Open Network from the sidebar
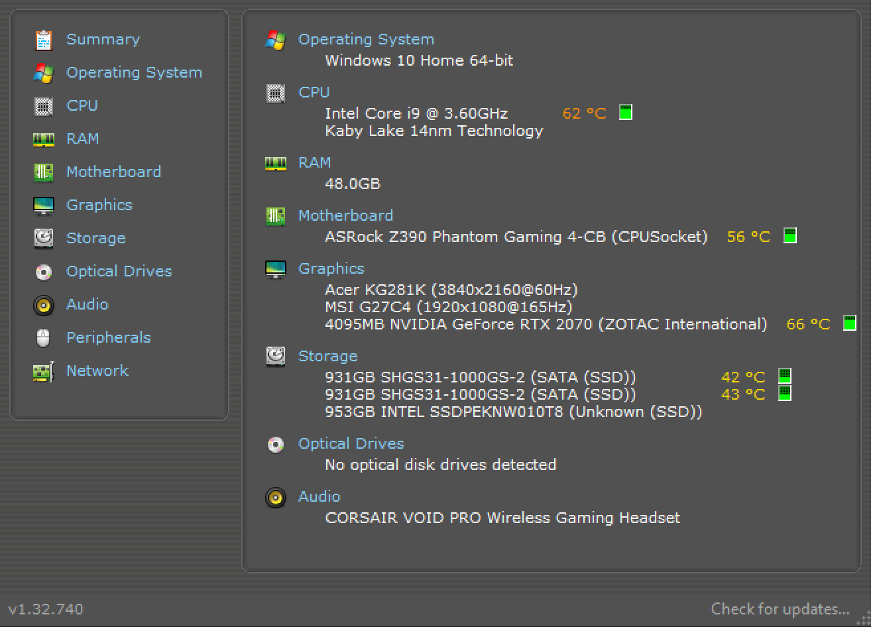Screen dimensions: 873x627 coord(97,371)
